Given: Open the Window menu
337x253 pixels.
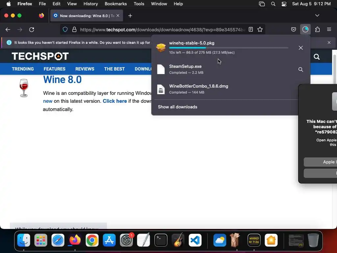Looking at the screenshot, I should [159, 4].
